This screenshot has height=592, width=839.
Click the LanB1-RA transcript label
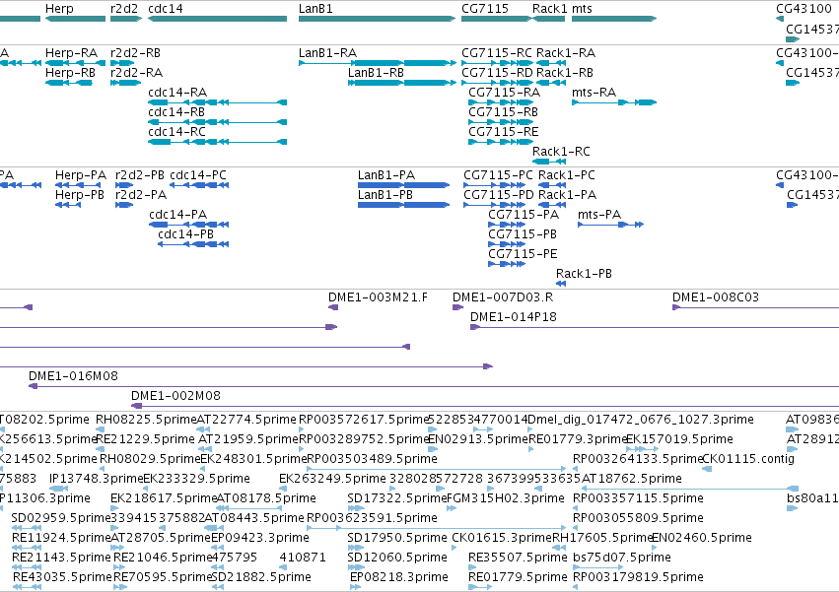327,53
